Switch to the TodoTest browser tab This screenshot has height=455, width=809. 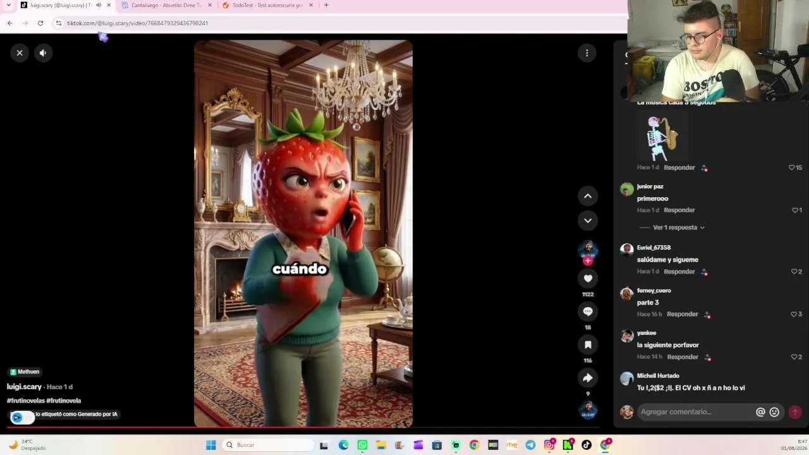pyautogui.click(x=267, y=5)
